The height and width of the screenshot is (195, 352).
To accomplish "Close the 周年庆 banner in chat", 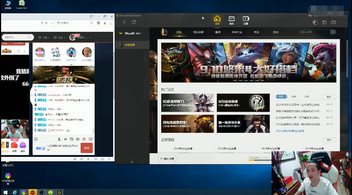I will point(91,68).
